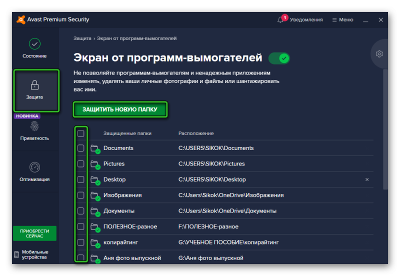Image resolution: width=400 pixels, height=276 pixels.
Task: Open the Меню hamburger menu
Action: point(342,19)
